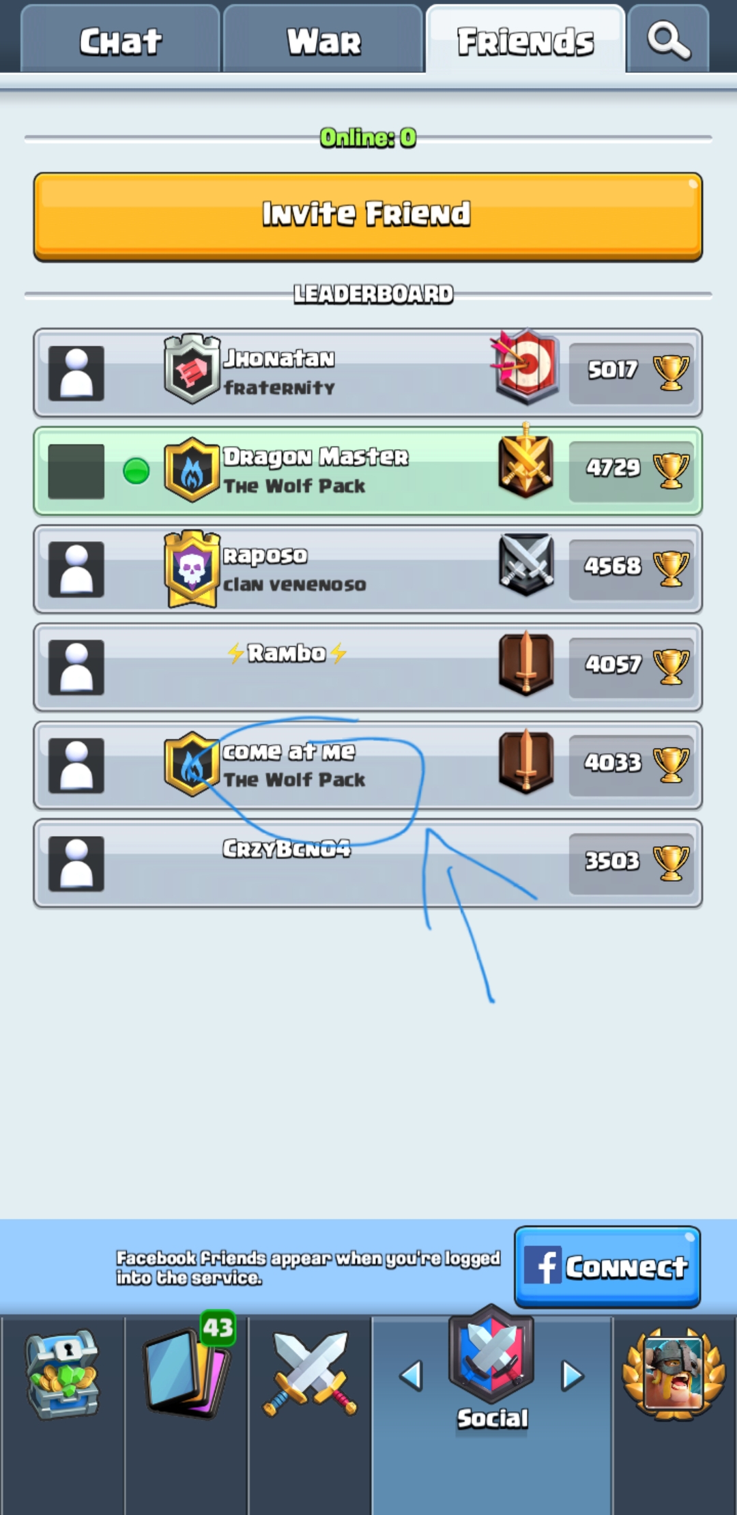Image resolution: width=737 pixels, height=1515 pixels.
Task: Select the CrzyBcn04 leaderboard entry
Action: [368, 863]
